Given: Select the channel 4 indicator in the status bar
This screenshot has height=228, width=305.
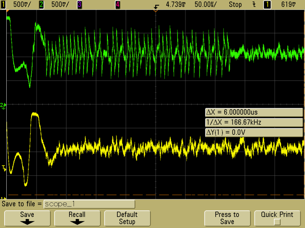Looking at the screenshot, I should click(x=118, y=4).
